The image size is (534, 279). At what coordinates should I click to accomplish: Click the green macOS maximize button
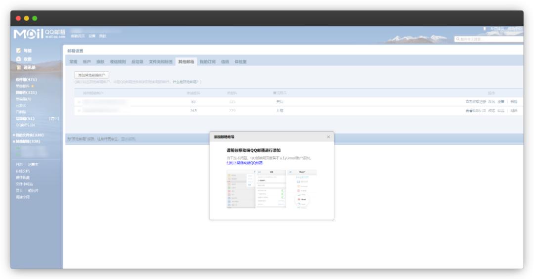pos(35,18)
